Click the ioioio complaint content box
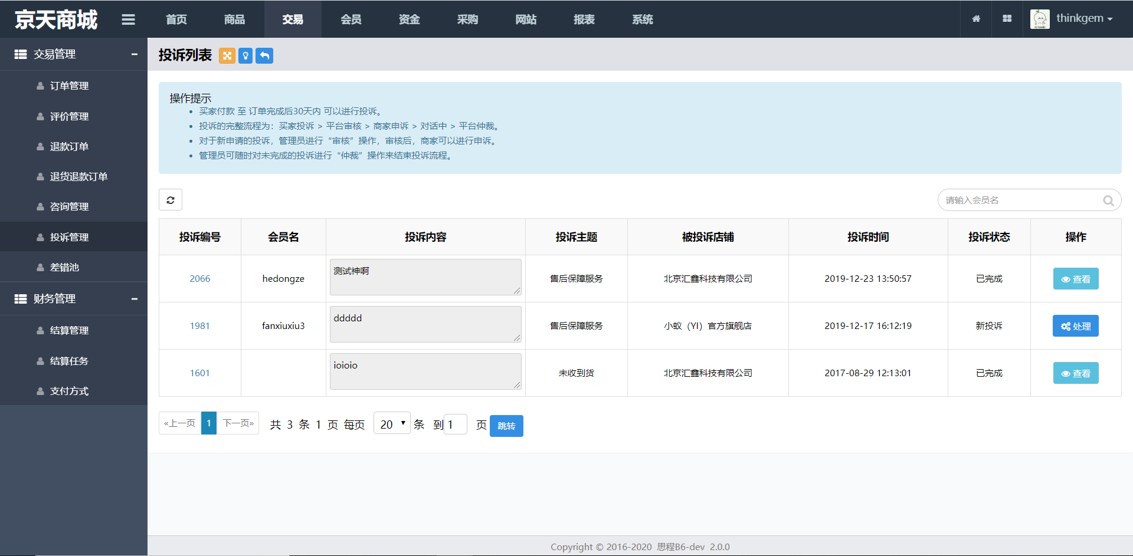1133x556 pixels. pos(425,371)
